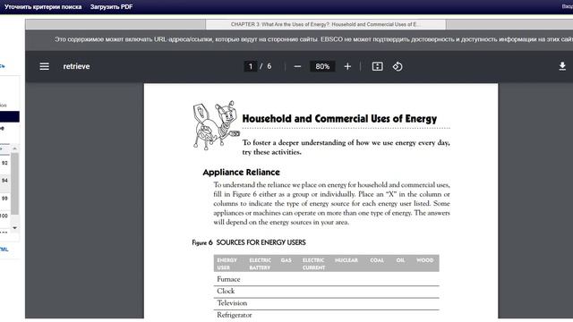Viewport: 573px width, 322px height.
Task: Click the 'NUCLEAR' column header
Action: click(346, 260)
